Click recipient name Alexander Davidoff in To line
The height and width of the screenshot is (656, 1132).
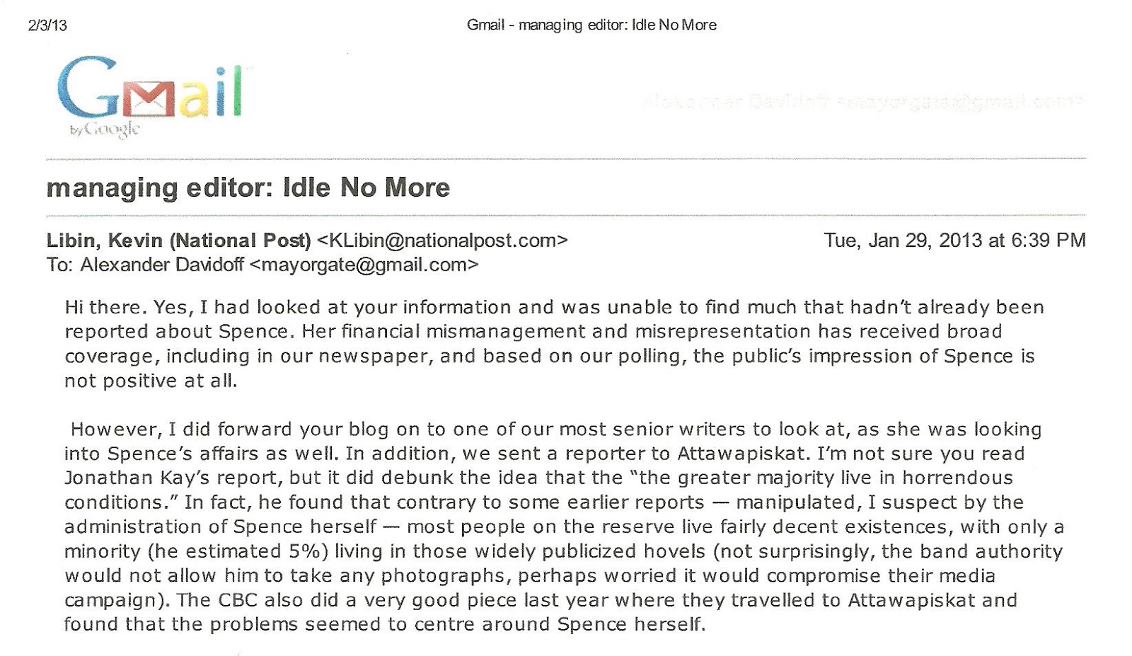click(x=162, y=265)
